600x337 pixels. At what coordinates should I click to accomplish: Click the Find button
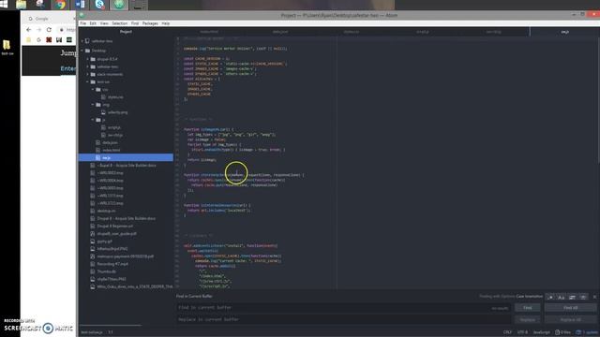click(x=527, y=308)
